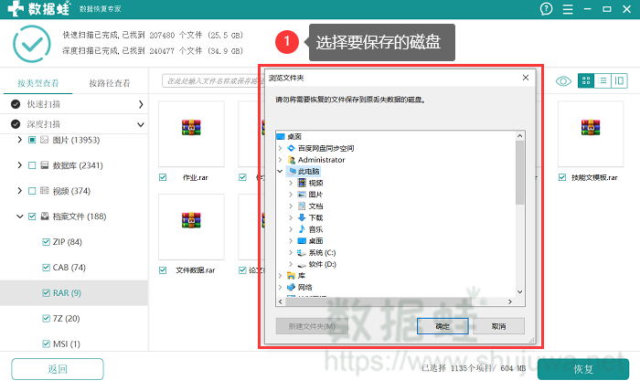Uncheck the 档案文件 (188) checkbox

32,217
